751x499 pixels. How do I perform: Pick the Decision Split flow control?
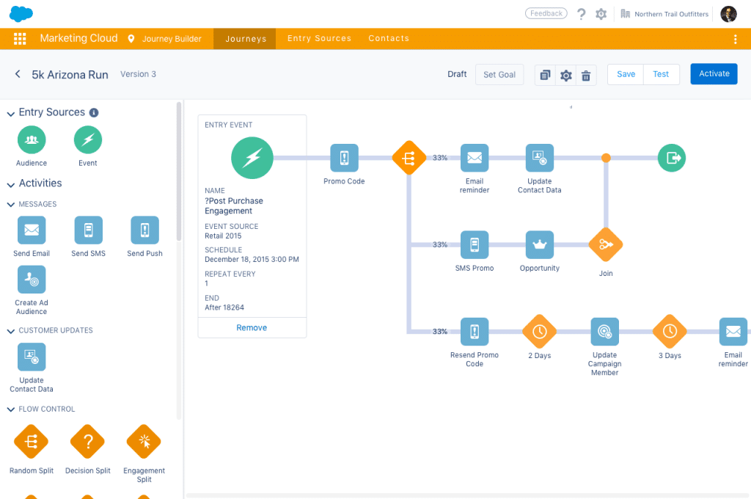tap(88, 442)
